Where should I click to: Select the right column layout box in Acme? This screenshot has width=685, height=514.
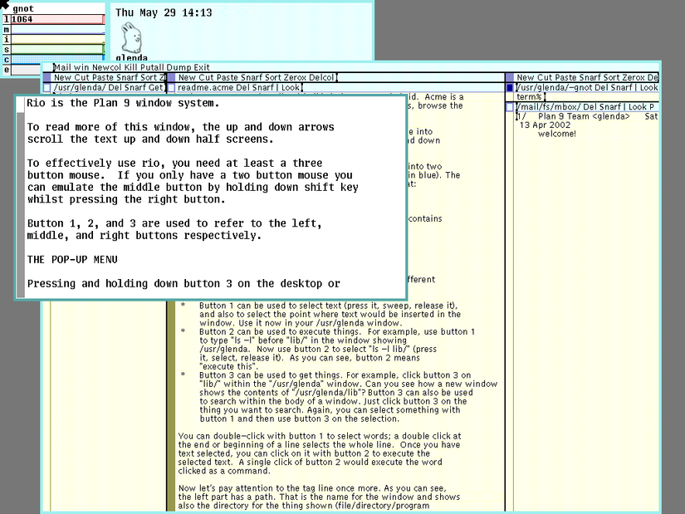[508, 77]
